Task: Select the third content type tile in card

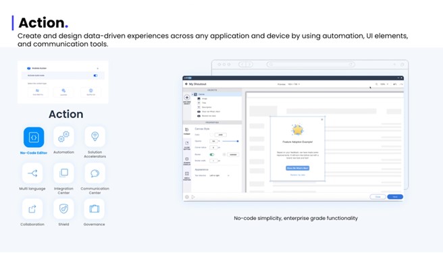Action: 90,92
